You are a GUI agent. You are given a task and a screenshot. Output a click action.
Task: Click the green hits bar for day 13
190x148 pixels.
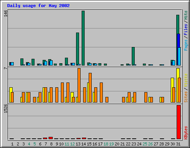click(78, 49)
